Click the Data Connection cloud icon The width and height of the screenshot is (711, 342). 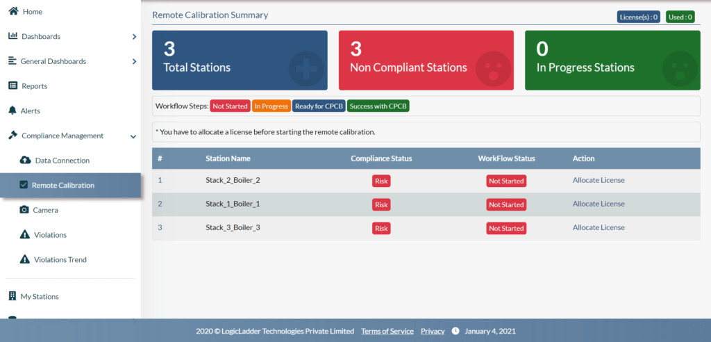click(26, 161)
